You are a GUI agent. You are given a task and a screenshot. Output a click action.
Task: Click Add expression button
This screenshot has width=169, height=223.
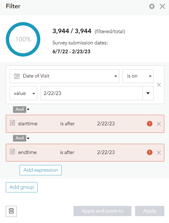coord(41,170)
